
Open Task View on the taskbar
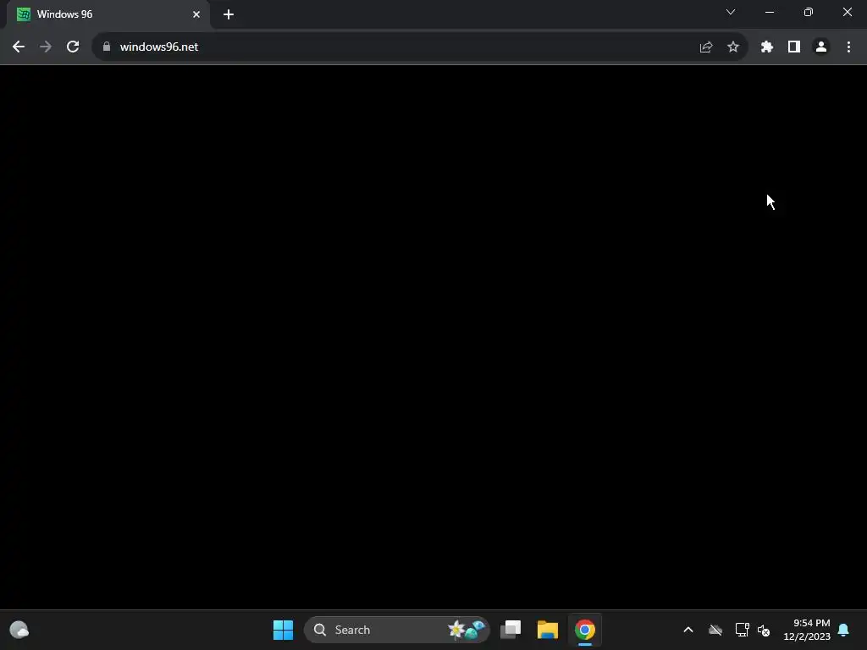pos(511,630)
